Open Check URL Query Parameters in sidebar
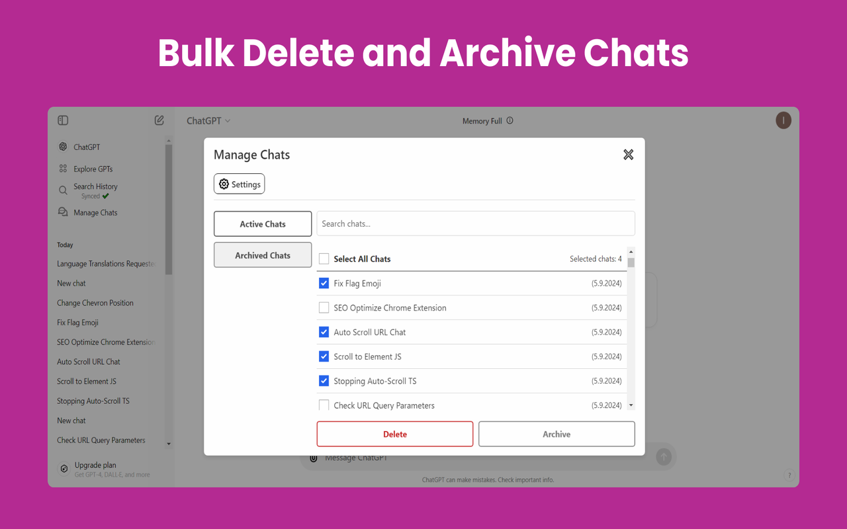This screenshot has width=847, height=529. [101, 440]
